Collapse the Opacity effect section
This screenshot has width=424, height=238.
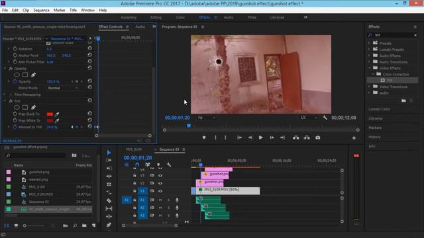pyautogui.click(x=5, y=69)
